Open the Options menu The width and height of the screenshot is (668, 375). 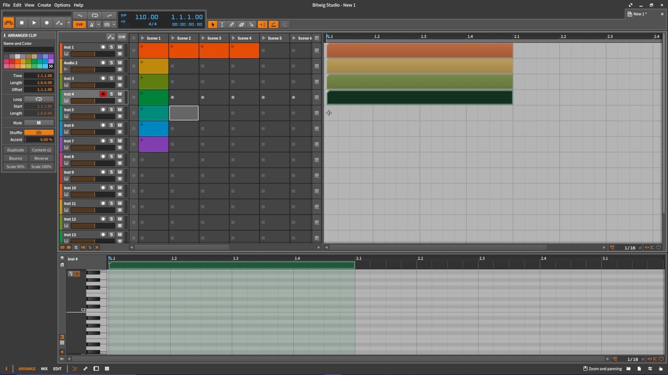[62, 5]
